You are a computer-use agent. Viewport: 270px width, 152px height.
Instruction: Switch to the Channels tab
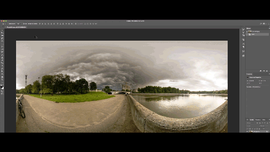[x=258, y=119]
